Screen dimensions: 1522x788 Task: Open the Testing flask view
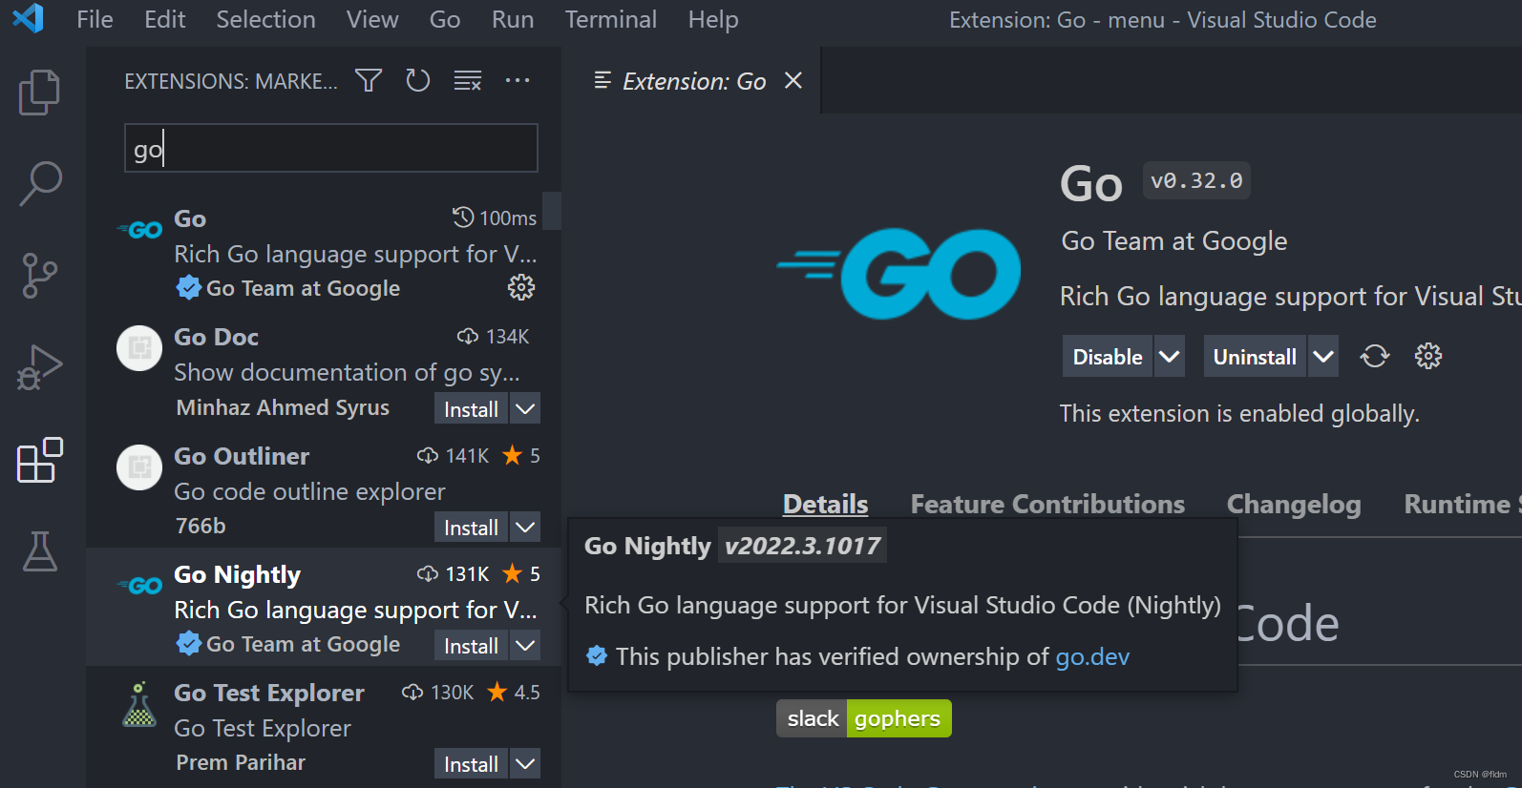(40, 551)
